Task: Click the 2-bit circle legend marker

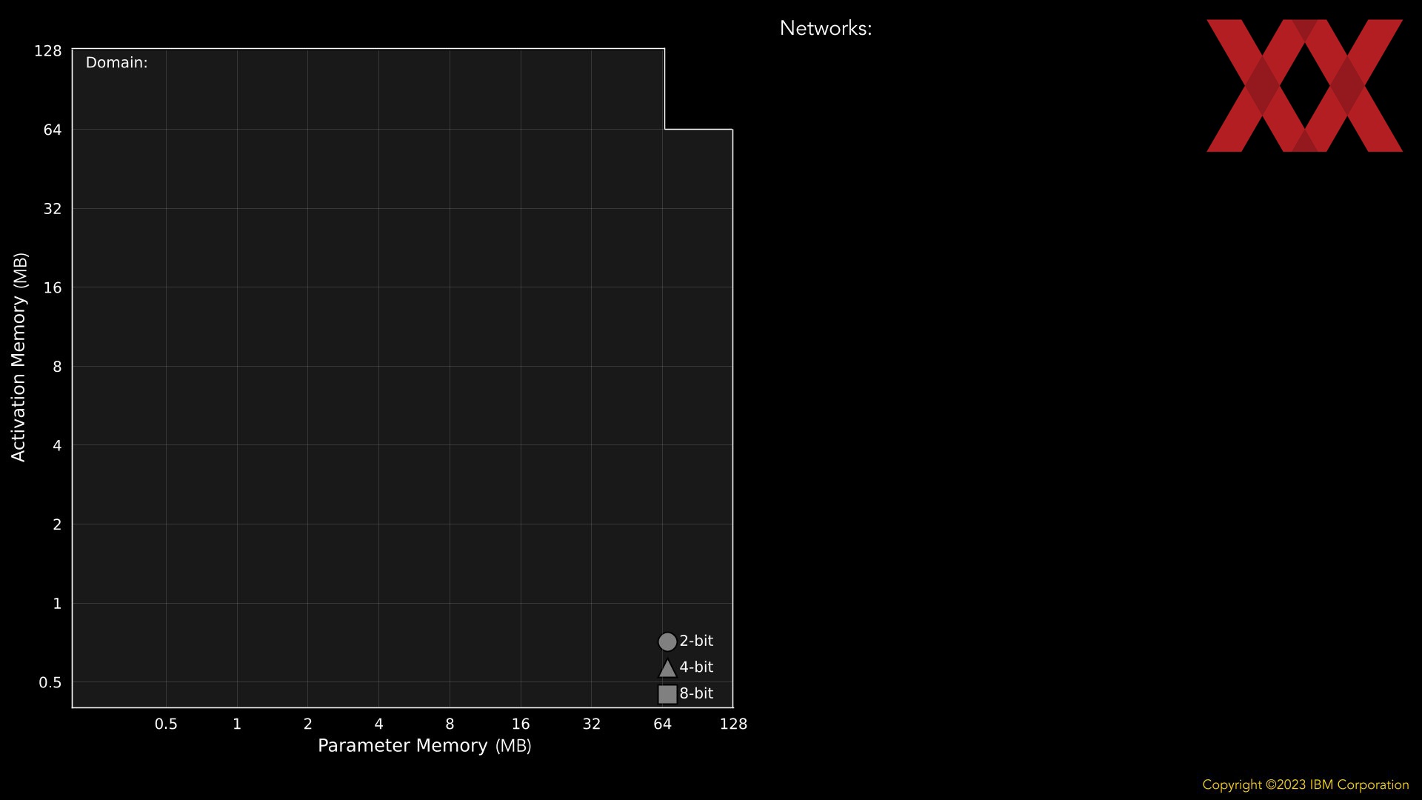Action: 667,641
